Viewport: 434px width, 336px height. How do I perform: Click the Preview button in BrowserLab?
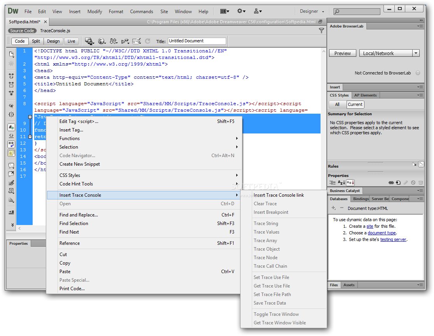point(342,53)
